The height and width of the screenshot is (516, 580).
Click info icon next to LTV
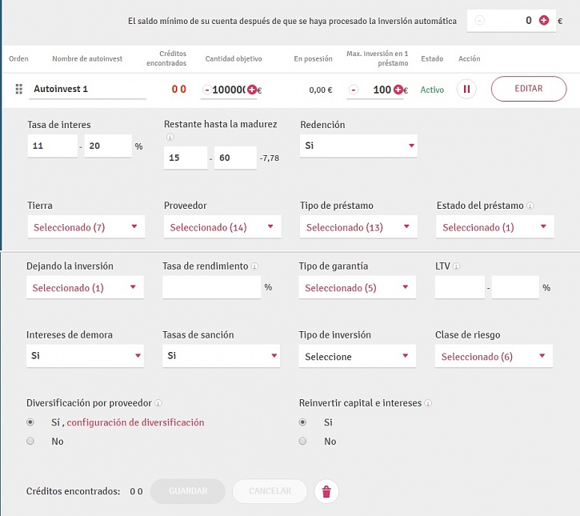pos(457,266)
